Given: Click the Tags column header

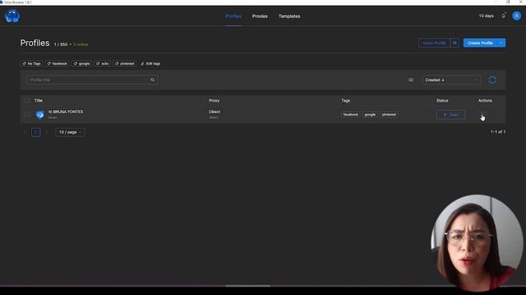Looking at the screenshot, I should pyautogui.click(x=345, y=100).
